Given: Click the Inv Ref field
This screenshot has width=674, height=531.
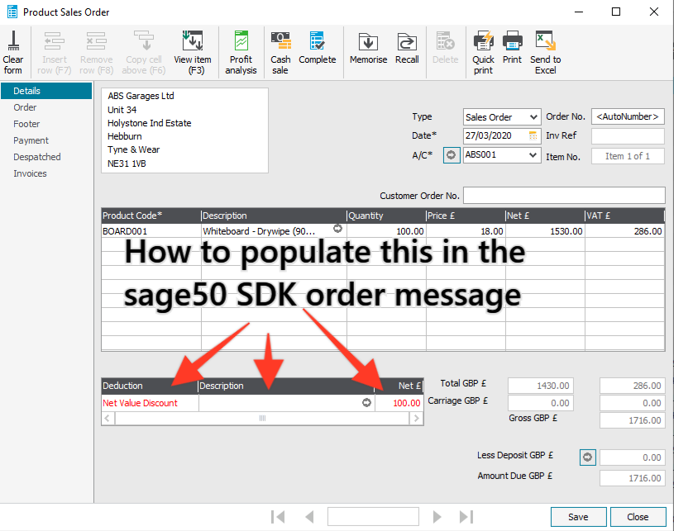Looking at the screenshot, I should click(x=628, y=136).
